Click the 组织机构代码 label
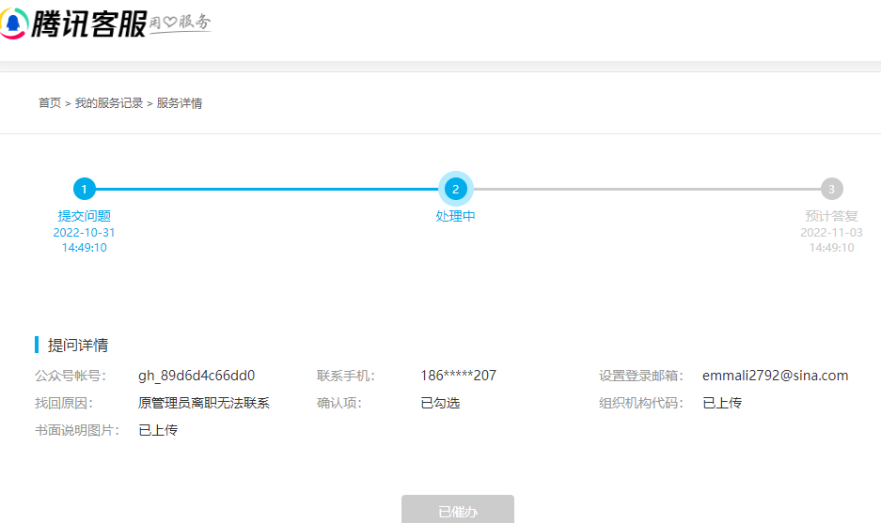881x523 pixels. coord(641,403)
